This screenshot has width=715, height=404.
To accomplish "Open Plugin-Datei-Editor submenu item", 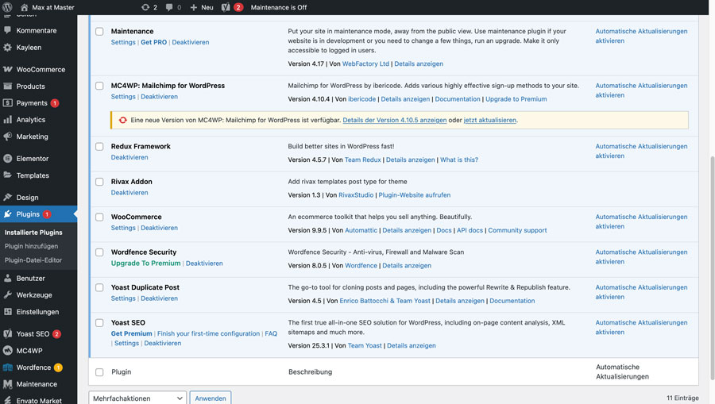I will tap(33, 260).
